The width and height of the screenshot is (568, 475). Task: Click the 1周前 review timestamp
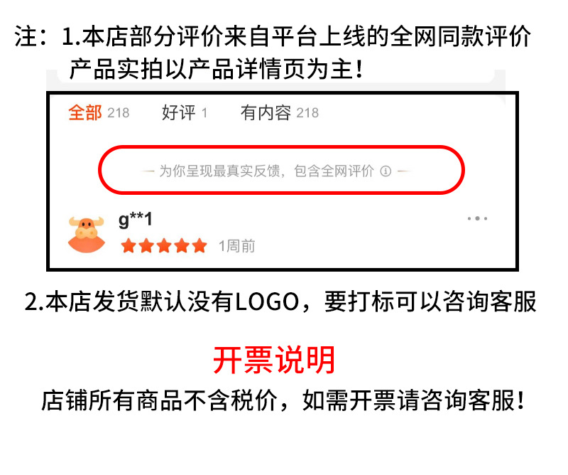(x=237, y=246)
